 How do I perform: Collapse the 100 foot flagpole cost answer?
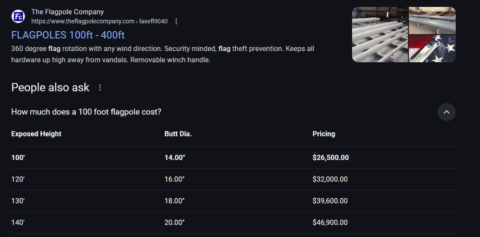click(446, 112)
